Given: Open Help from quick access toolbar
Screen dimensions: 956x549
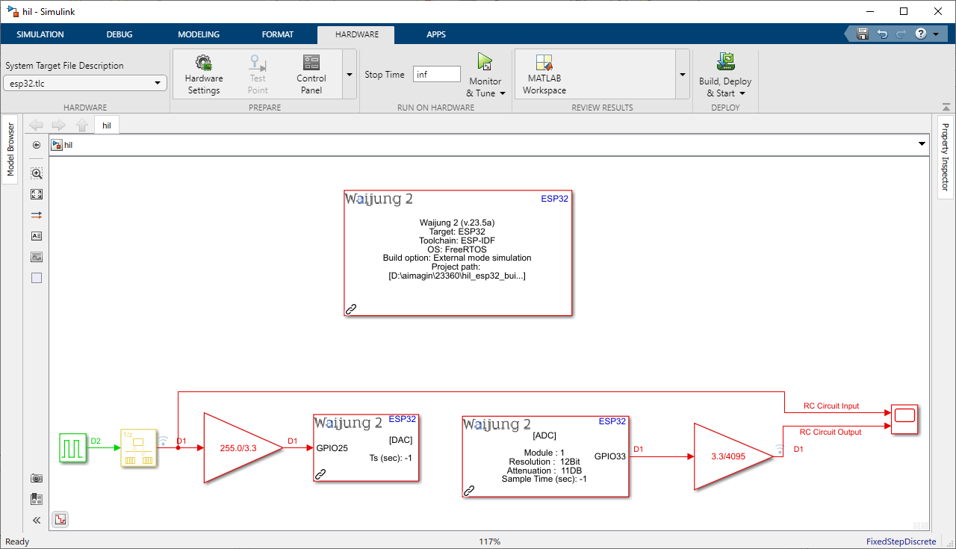Looking at the screenshot, I should 920,34.
